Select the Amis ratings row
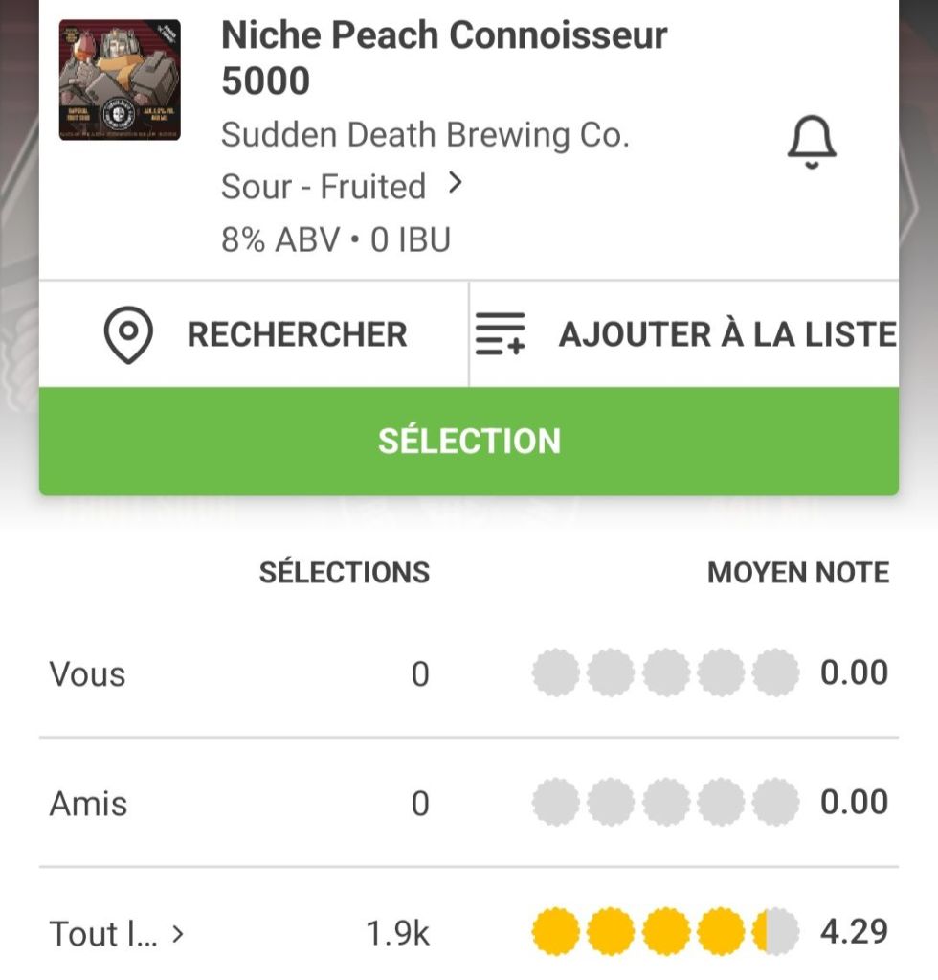The image size is (938, 980). point(88,803)
